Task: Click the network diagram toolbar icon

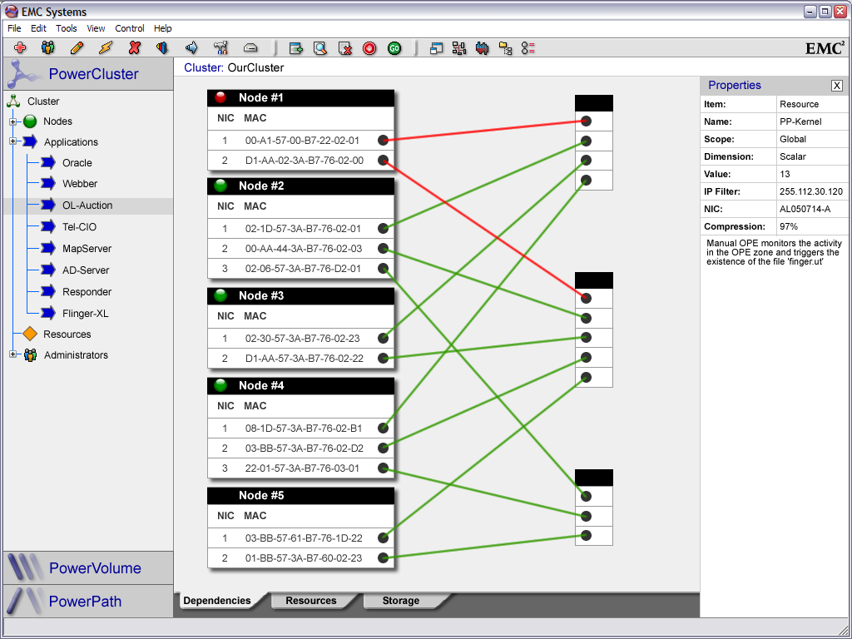Action: (x=459, y=48)
